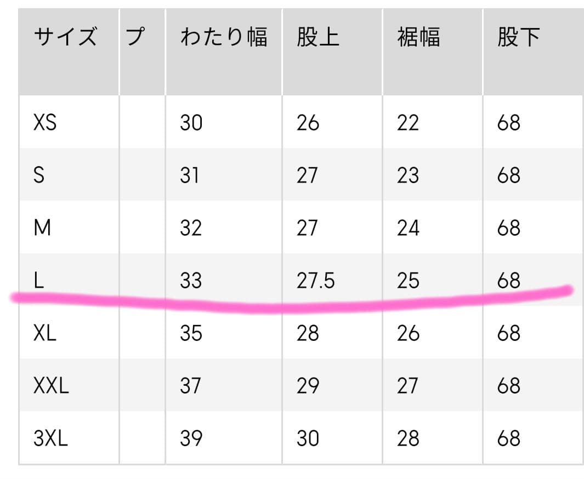Select the 裾幅 column header
Image resolution: width=584 pixels, height=479 pixels.
pos(418,38)
